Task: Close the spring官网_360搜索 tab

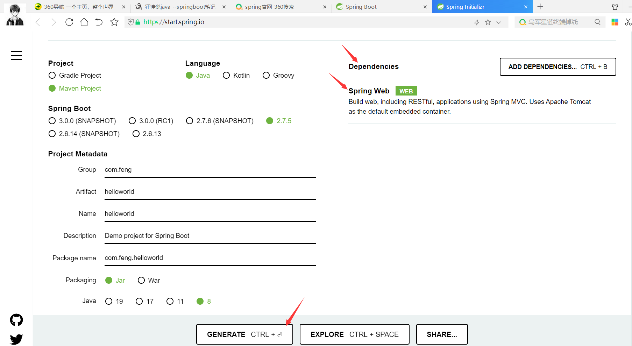Action: click(x=325, y=7)
